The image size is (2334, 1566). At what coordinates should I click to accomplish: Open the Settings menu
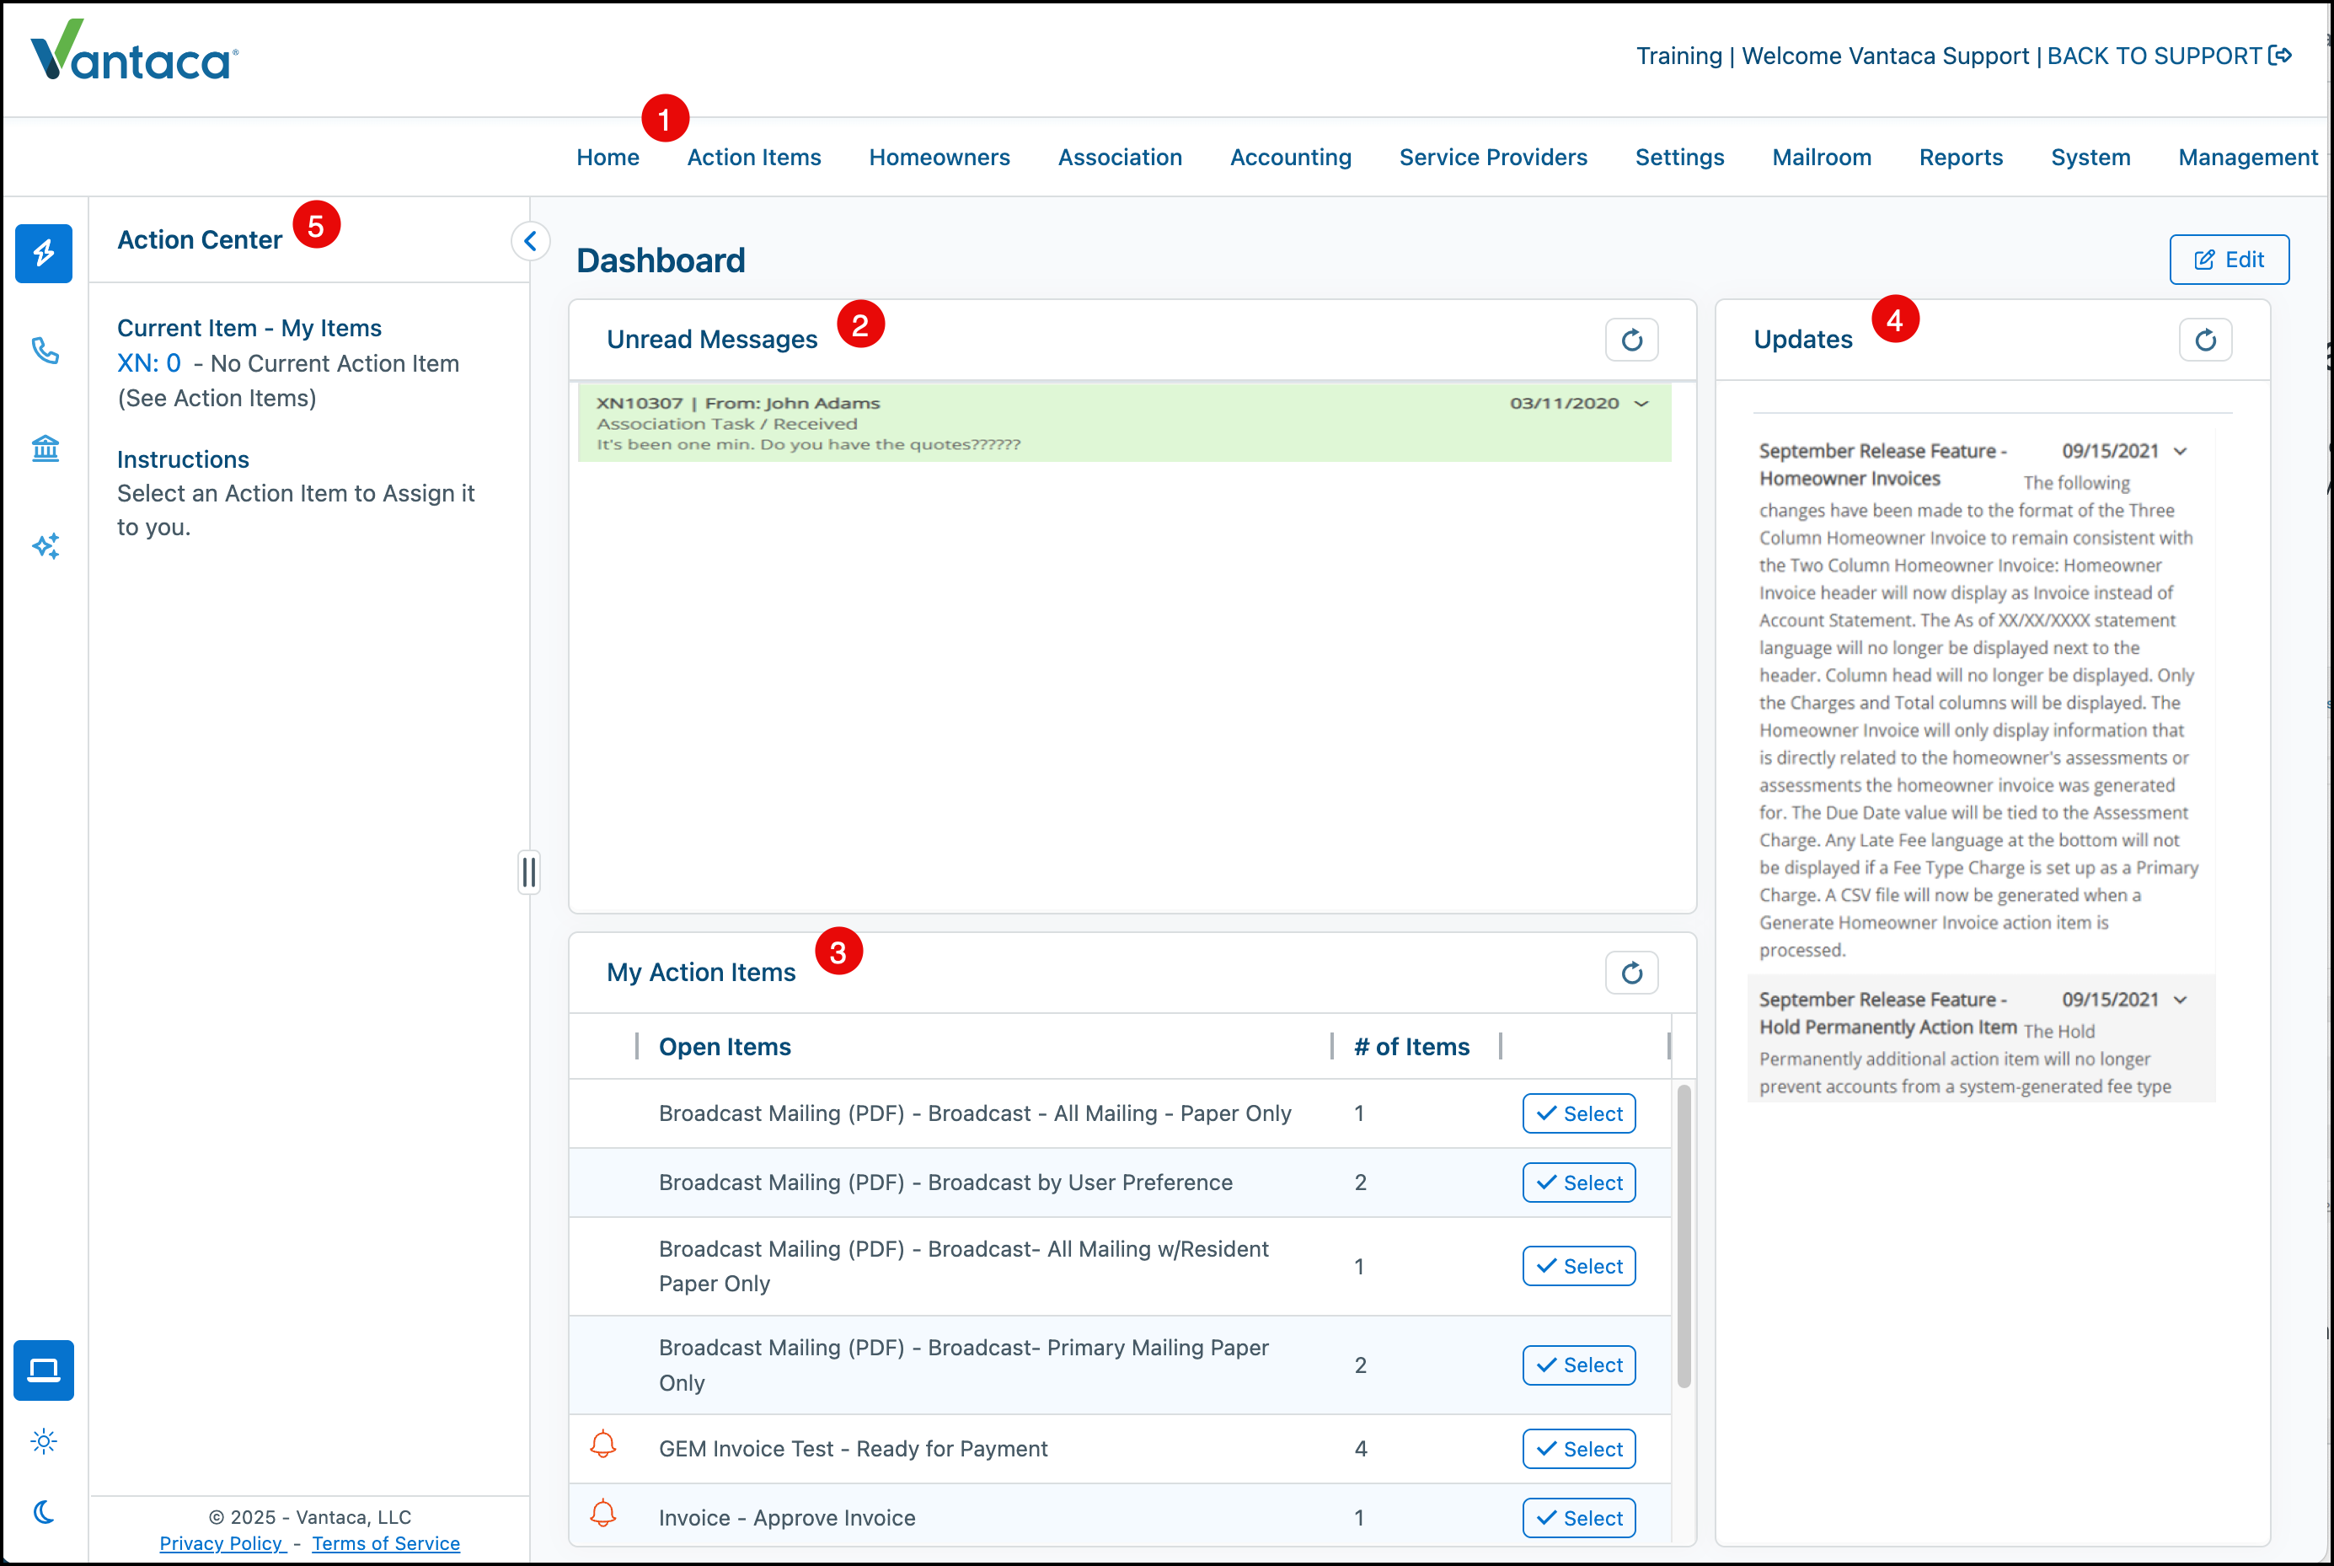tap(1680, 157)
